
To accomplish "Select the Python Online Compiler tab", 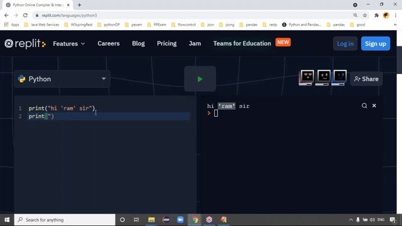I will click(38, 5).
